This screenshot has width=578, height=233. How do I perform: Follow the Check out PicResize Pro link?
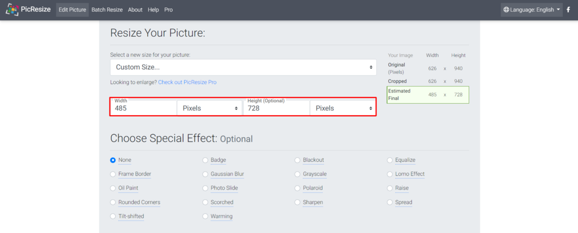click(187, 82)
